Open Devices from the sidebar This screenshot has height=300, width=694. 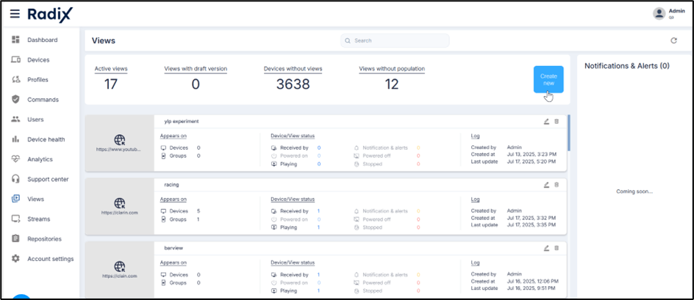pyautogui.click(x=38, y=59)
